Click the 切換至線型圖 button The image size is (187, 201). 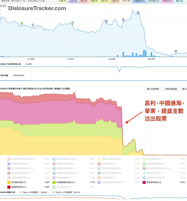pos(171,89)
